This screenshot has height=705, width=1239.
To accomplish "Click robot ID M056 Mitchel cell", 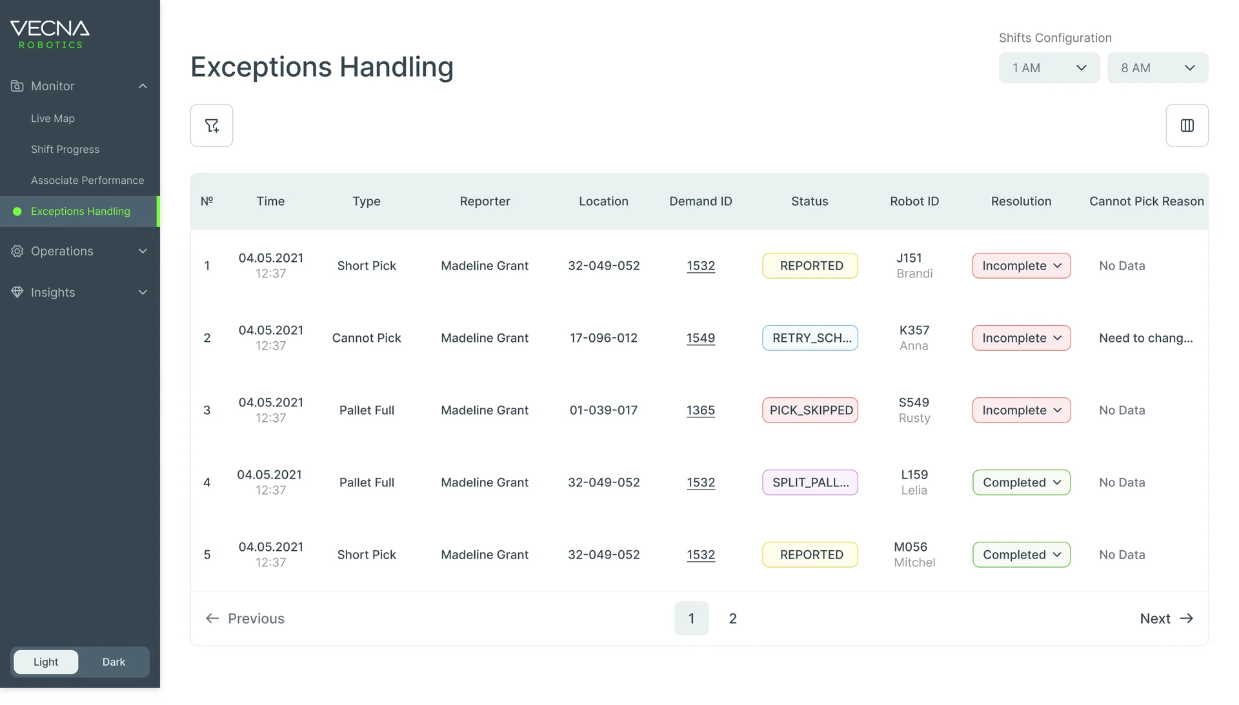I will 914,555.
